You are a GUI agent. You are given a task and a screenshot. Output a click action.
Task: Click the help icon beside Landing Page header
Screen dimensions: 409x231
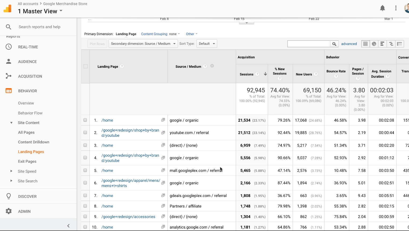(122, 66)
